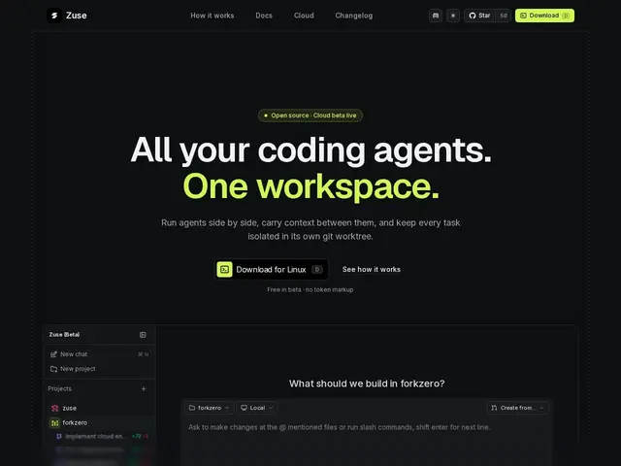Screen dimensions: 621x466
Task: Click the terminal icon on Download for Linux
Action: click(x=224, y=270)
